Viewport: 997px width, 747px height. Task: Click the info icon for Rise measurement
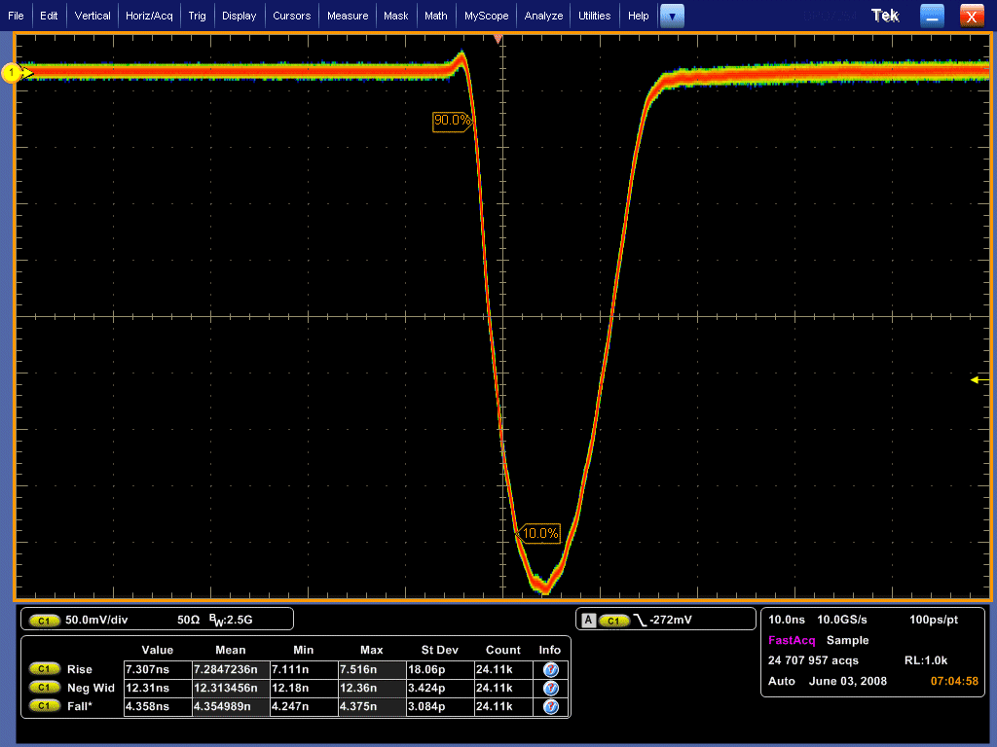tap(550, 669)
